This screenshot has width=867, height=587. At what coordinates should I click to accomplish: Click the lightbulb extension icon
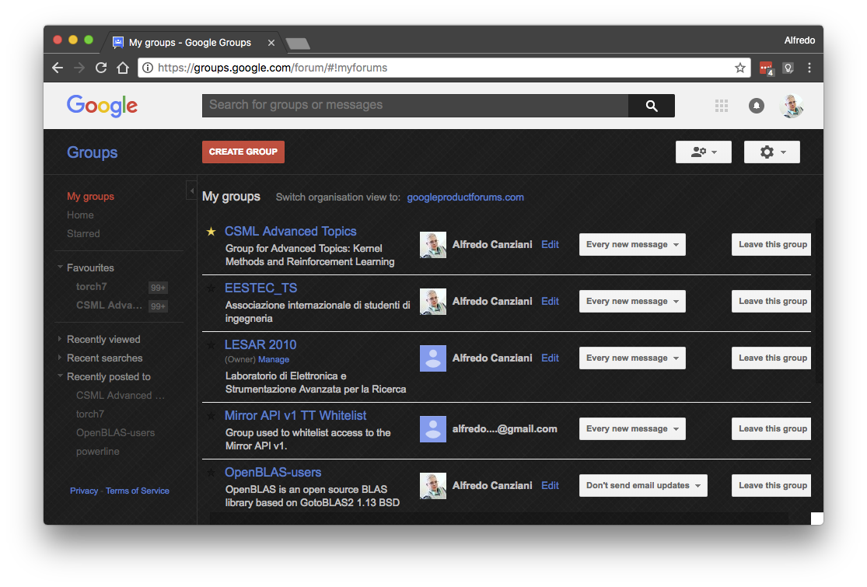(x=788, y=68)
